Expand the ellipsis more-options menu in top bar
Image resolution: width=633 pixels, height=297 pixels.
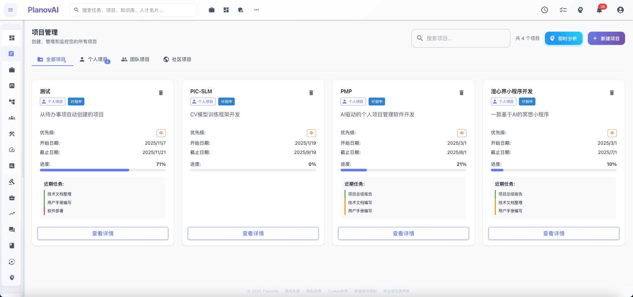[256, 10]
